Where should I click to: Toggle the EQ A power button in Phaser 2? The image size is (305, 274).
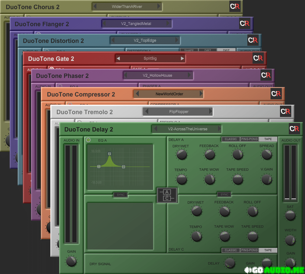point(60,86)
